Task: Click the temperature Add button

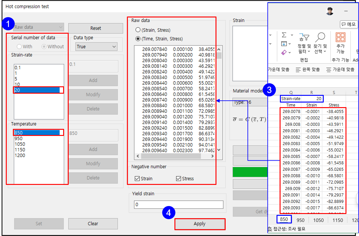Action: coord(93,150)
